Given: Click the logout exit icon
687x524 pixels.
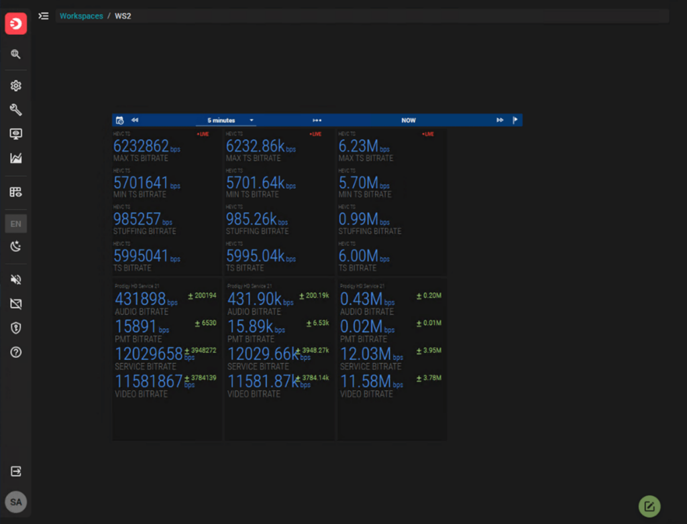Looking at the screenshot, I should [16, 471].
